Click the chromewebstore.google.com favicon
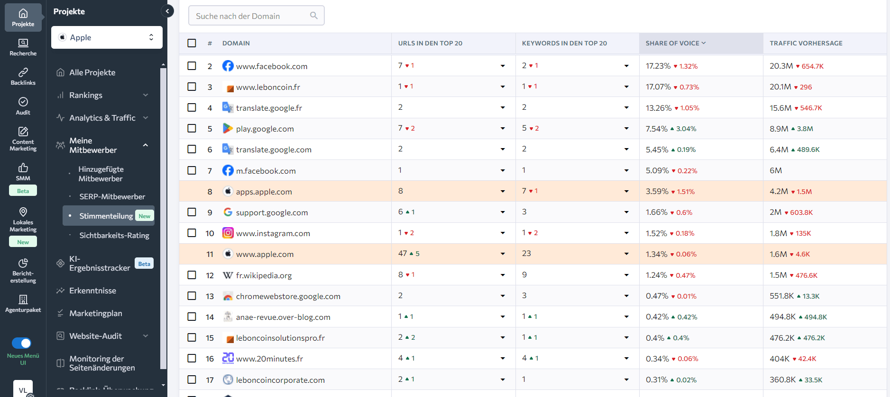This screenshot has height=397, width=890. click(228, 296)
